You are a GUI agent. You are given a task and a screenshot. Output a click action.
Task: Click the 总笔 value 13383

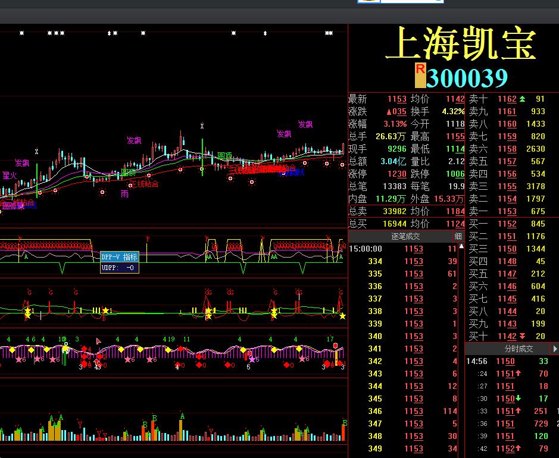(x=395, y=186)
